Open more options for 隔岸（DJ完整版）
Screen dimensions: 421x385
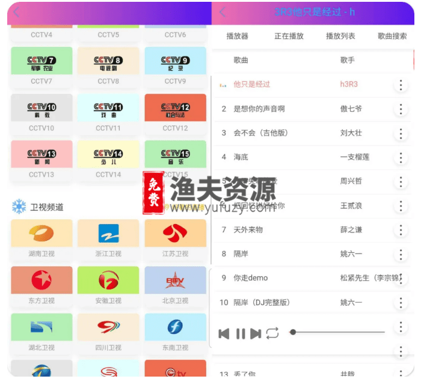[x=401, y=303]
